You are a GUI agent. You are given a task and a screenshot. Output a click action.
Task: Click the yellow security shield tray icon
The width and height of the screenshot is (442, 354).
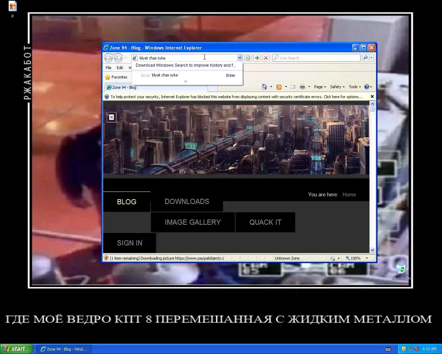pyautogui.click(x=404, y=349)
